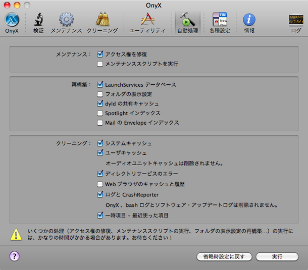The height and width of the screenshot is (270, 308).
Task: Uncheck 一時項目 – 最近使った項目 checkbox
Action: tap(100, 215)
